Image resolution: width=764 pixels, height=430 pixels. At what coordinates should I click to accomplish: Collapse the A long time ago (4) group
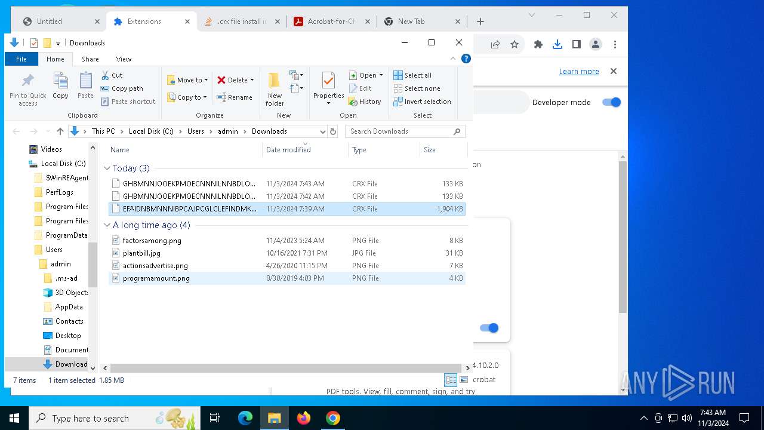(107, 225)
